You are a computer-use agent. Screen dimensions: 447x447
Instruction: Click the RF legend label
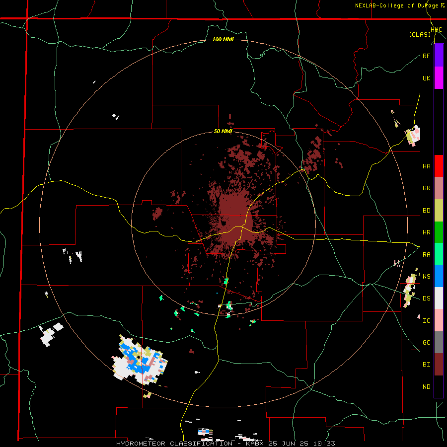click(426, 56)
